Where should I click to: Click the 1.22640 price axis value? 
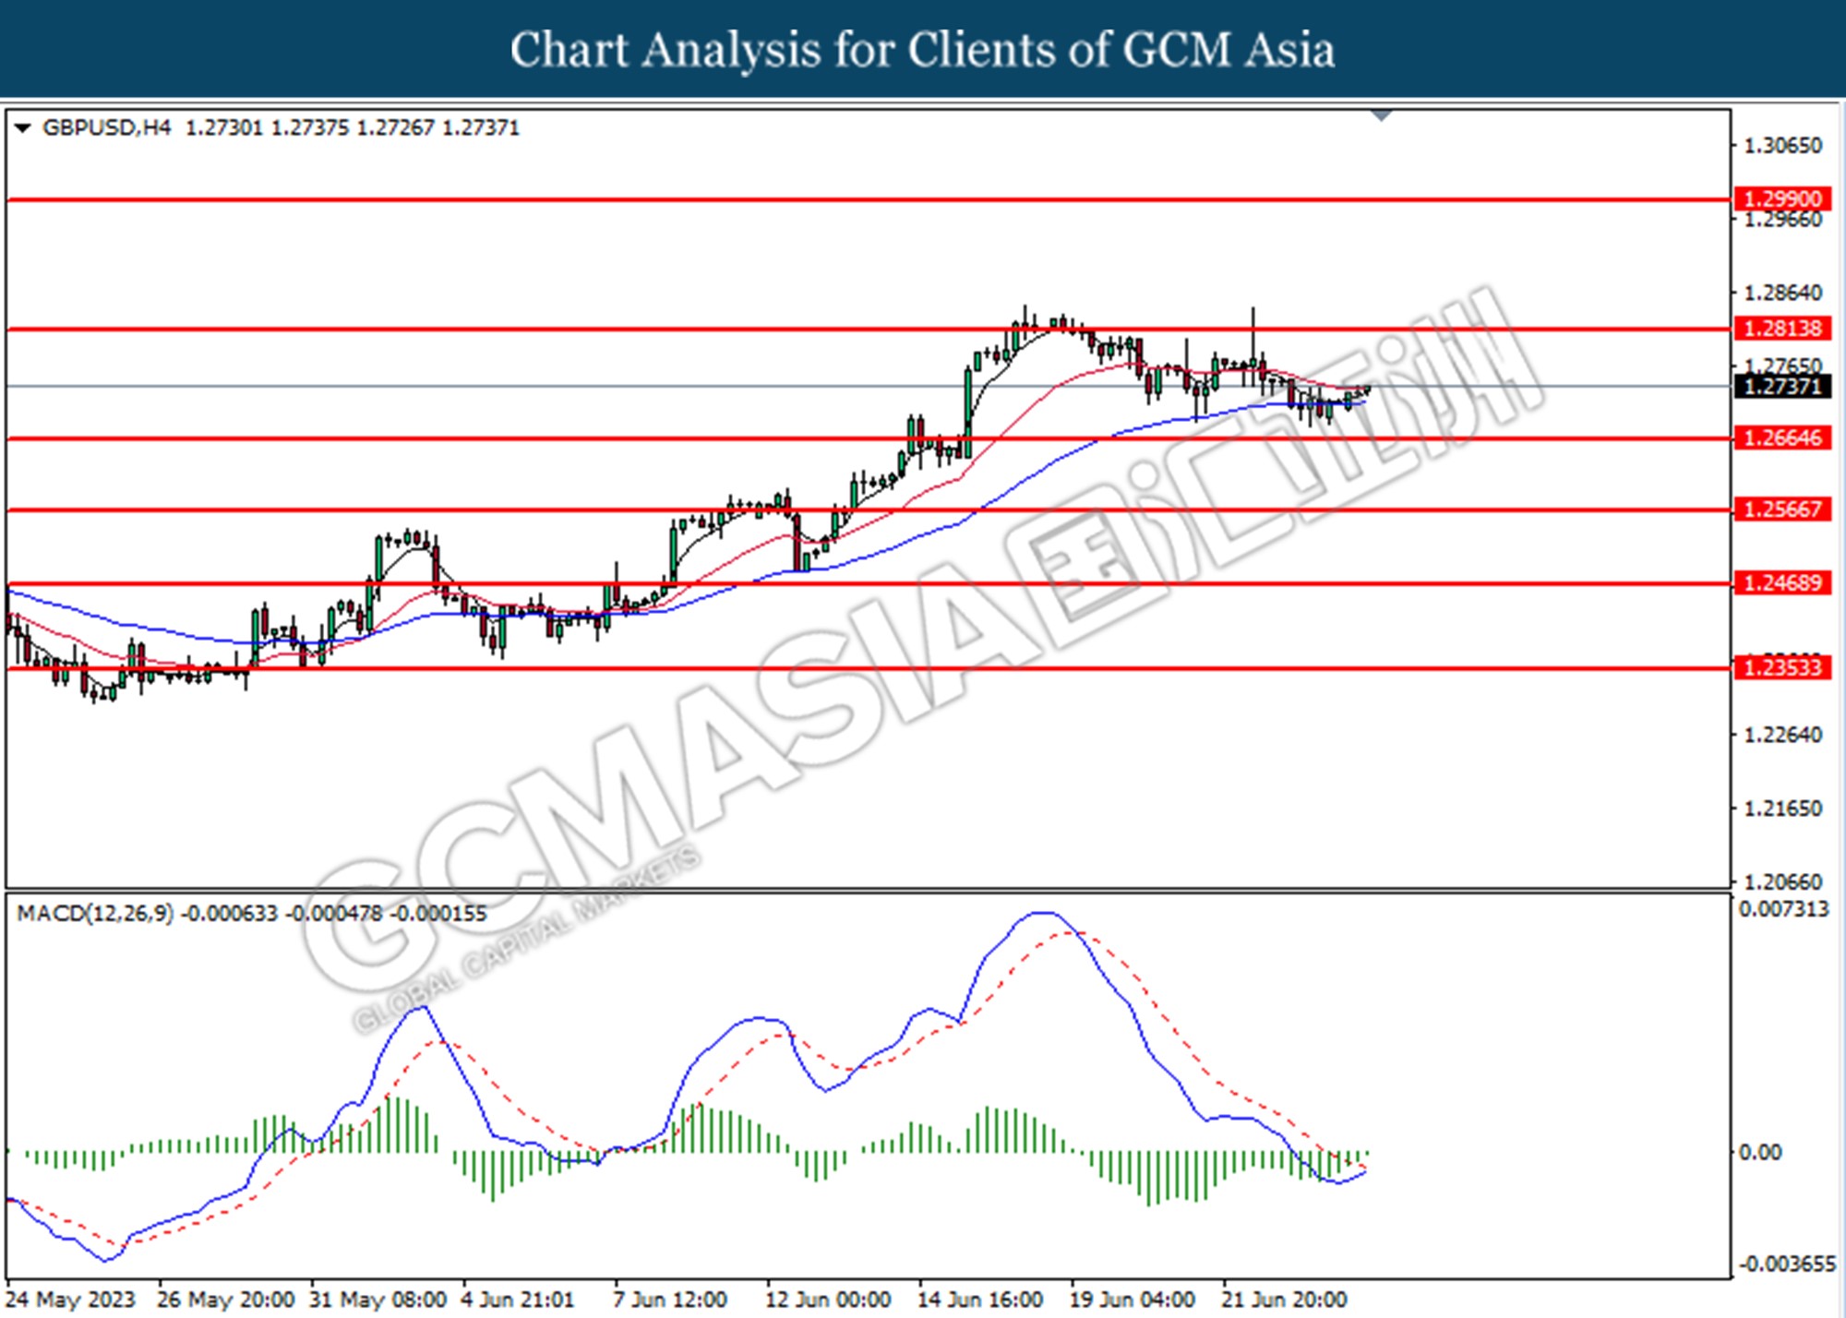tap(1783, 736)
